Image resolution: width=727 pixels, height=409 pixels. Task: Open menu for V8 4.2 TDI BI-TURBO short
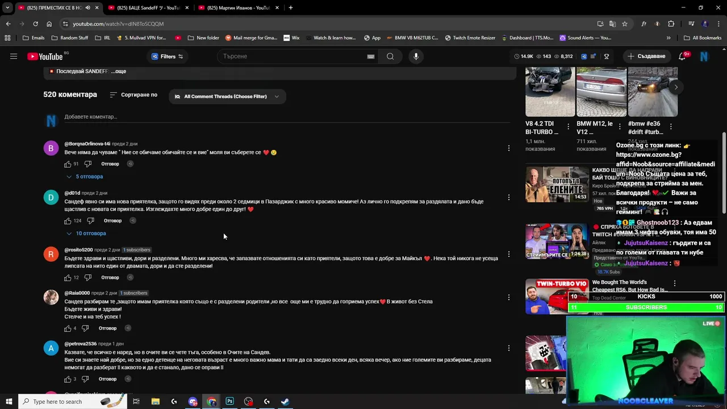568,126
